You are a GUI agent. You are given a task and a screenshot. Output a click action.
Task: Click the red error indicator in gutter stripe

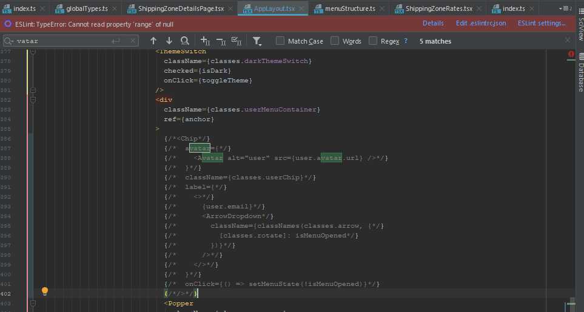(571, 55)
